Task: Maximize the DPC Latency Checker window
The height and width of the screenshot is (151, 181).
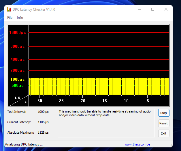Action: 153,9
